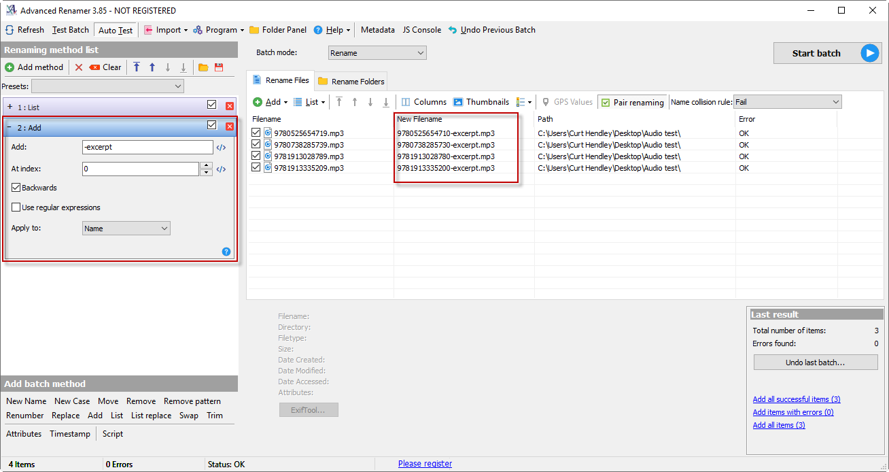Delete selected method with red X icon
Viewport: 889px width, 472px height.
tap(79, 67)
